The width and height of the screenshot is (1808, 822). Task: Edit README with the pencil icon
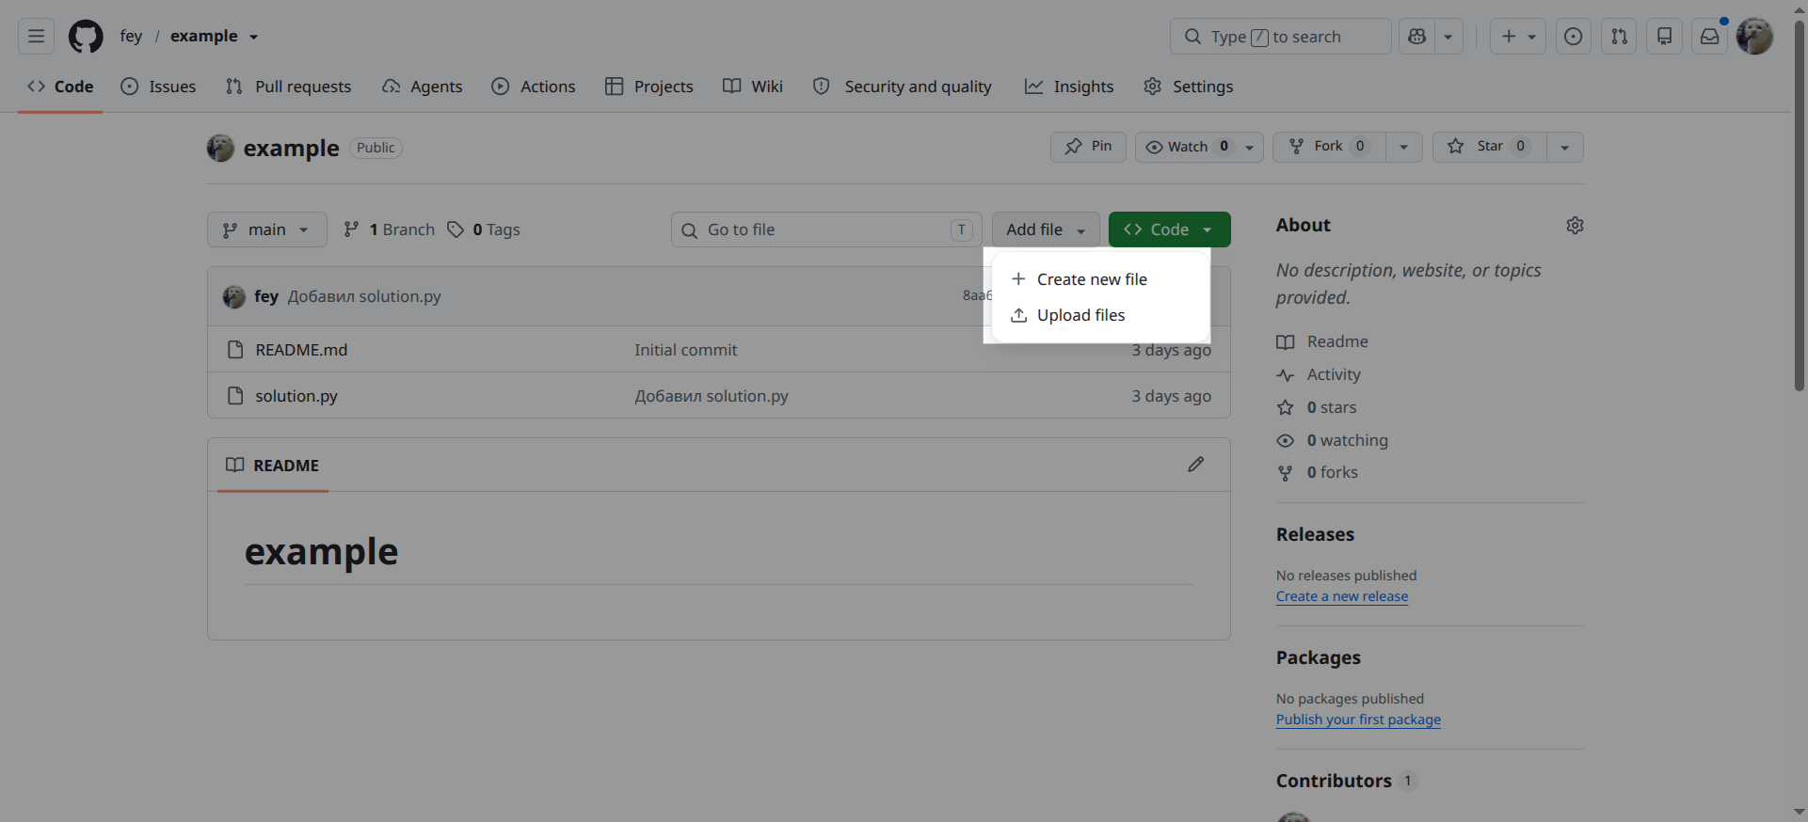coord(1195,465)
